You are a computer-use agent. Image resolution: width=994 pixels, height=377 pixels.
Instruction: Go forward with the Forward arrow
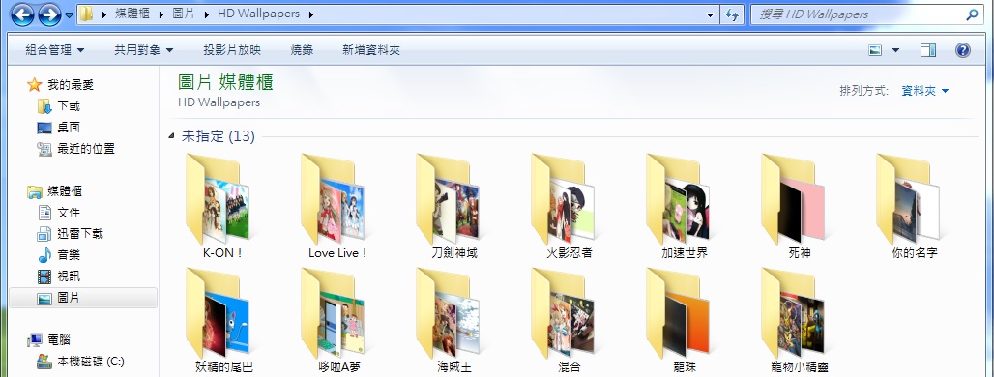(49, 14)
